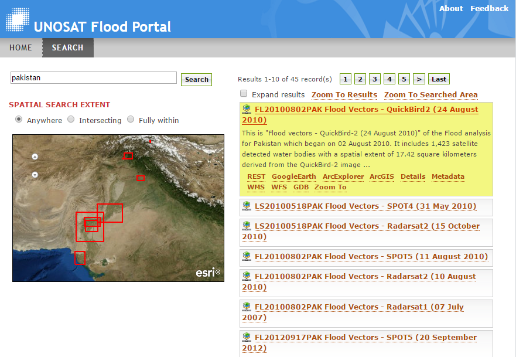Image resolution: width=516 pixels, height=357 pixels.
Task: Click the map pan-up arrow icon
Action: (35, 157)
